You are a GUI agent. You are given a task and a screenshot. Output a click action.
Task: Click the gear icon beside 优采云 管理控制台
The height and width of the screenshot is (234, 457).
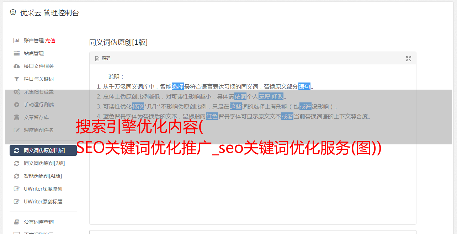coord(13,12)
